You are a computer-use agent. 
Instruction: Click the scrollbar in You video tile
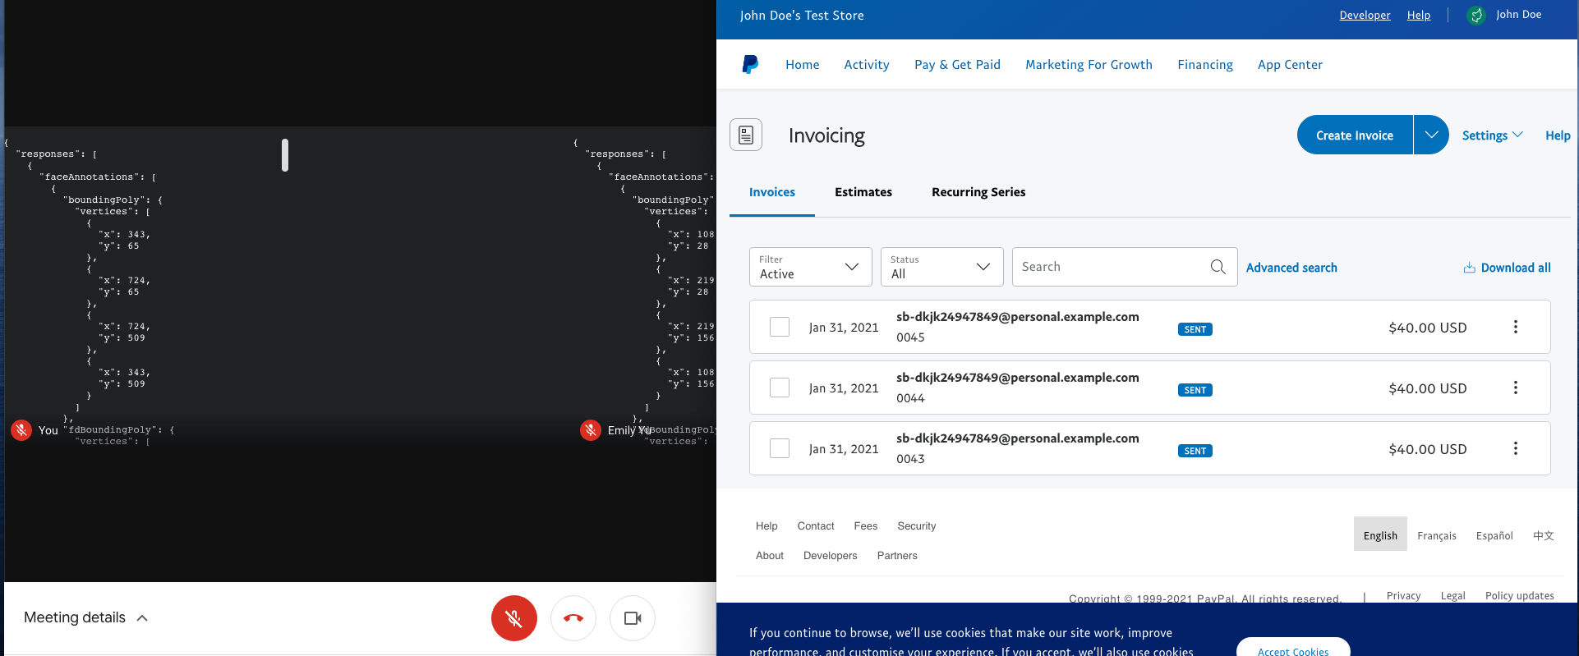click(285, 155)
